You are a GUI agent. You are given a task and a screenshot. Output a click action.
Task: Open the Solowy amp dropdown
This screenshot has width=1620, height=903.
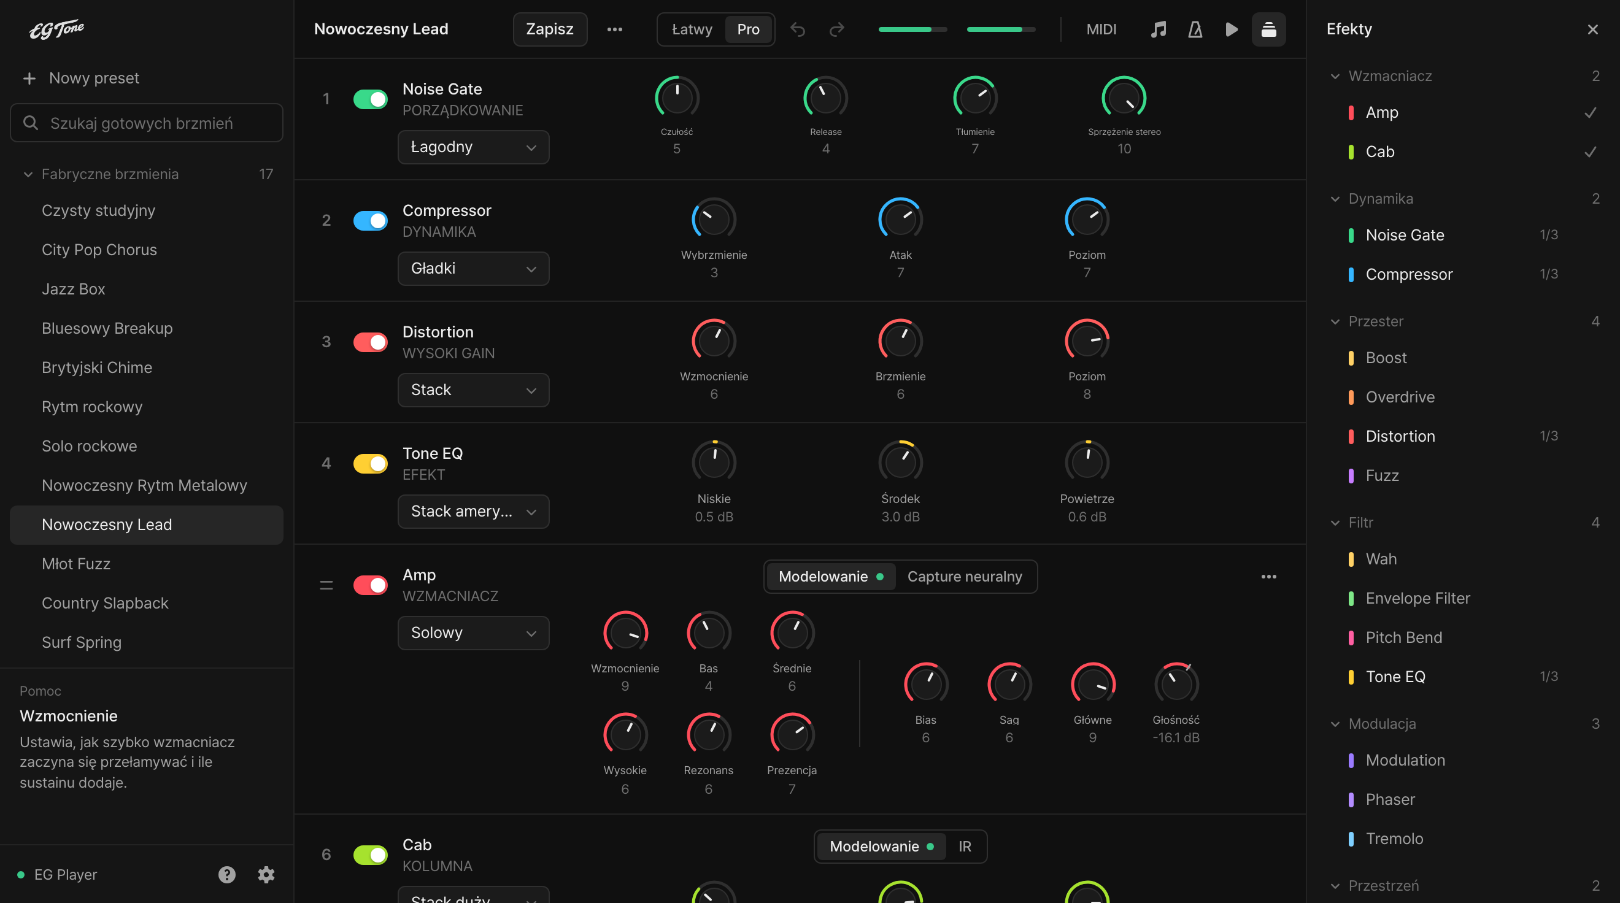pyautogui.click(x=473, y=632)
